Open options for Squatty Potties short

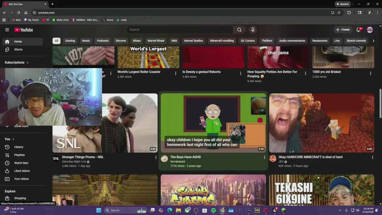pyautogui.click(x=306, y=73)
